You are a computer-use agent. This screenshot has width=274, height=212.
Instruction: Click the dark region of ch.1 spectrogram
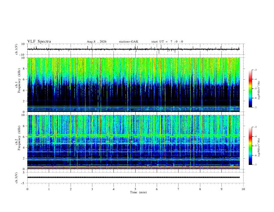tap(133, 95)
